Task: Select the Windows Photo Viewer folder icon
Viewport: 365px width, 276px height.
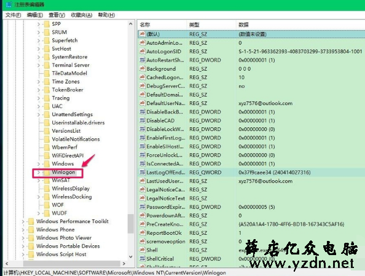Action: point(31,238)
